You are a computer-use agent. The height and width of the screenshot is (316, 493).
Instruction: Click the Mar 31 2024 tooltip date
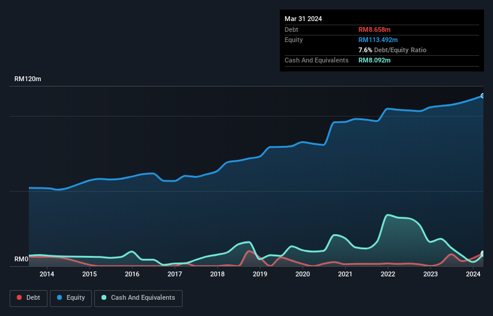(303, 19)
